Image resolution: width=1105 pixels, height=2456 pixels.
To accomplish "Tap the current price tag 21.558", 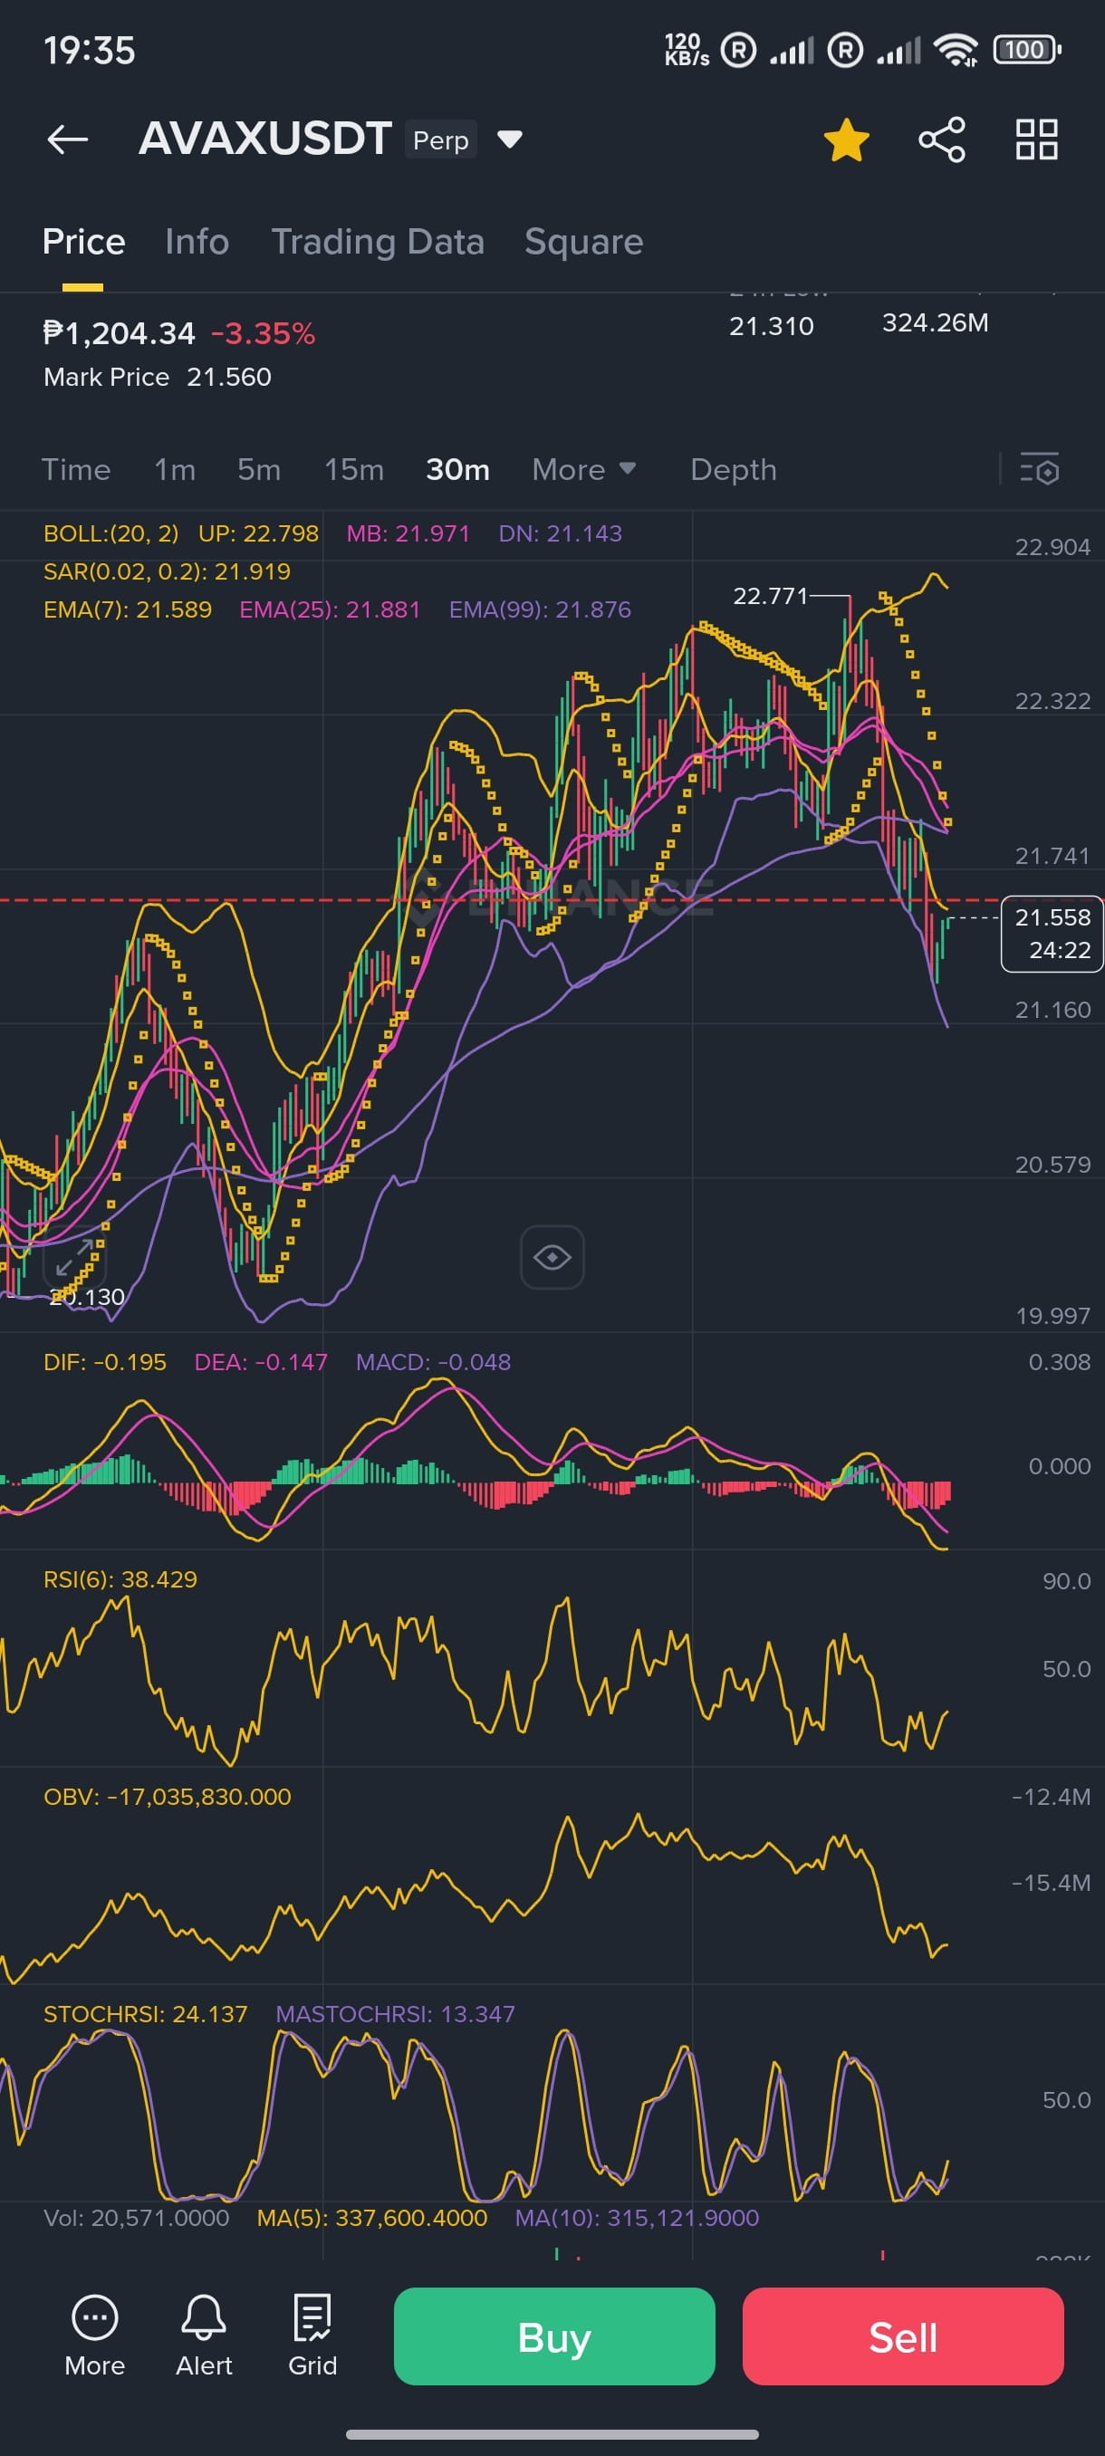I will coord(1052,934).
